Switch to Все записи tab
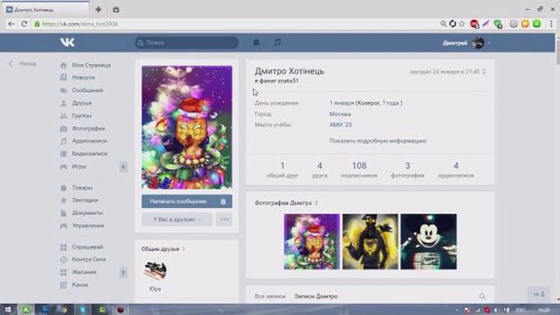 pyautogui.click(x=270, y=297)
